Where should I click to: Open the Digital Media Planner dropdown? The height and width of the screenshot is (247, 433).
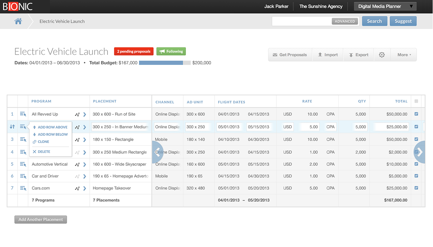tap(385, 6)
